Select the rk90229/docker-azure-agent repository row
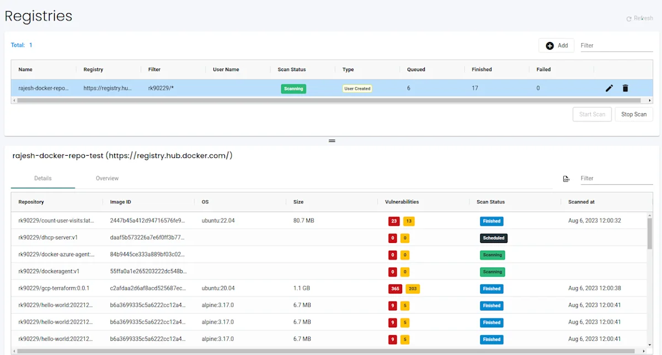The width and height of the screenshot is (662, 355). 329,255
